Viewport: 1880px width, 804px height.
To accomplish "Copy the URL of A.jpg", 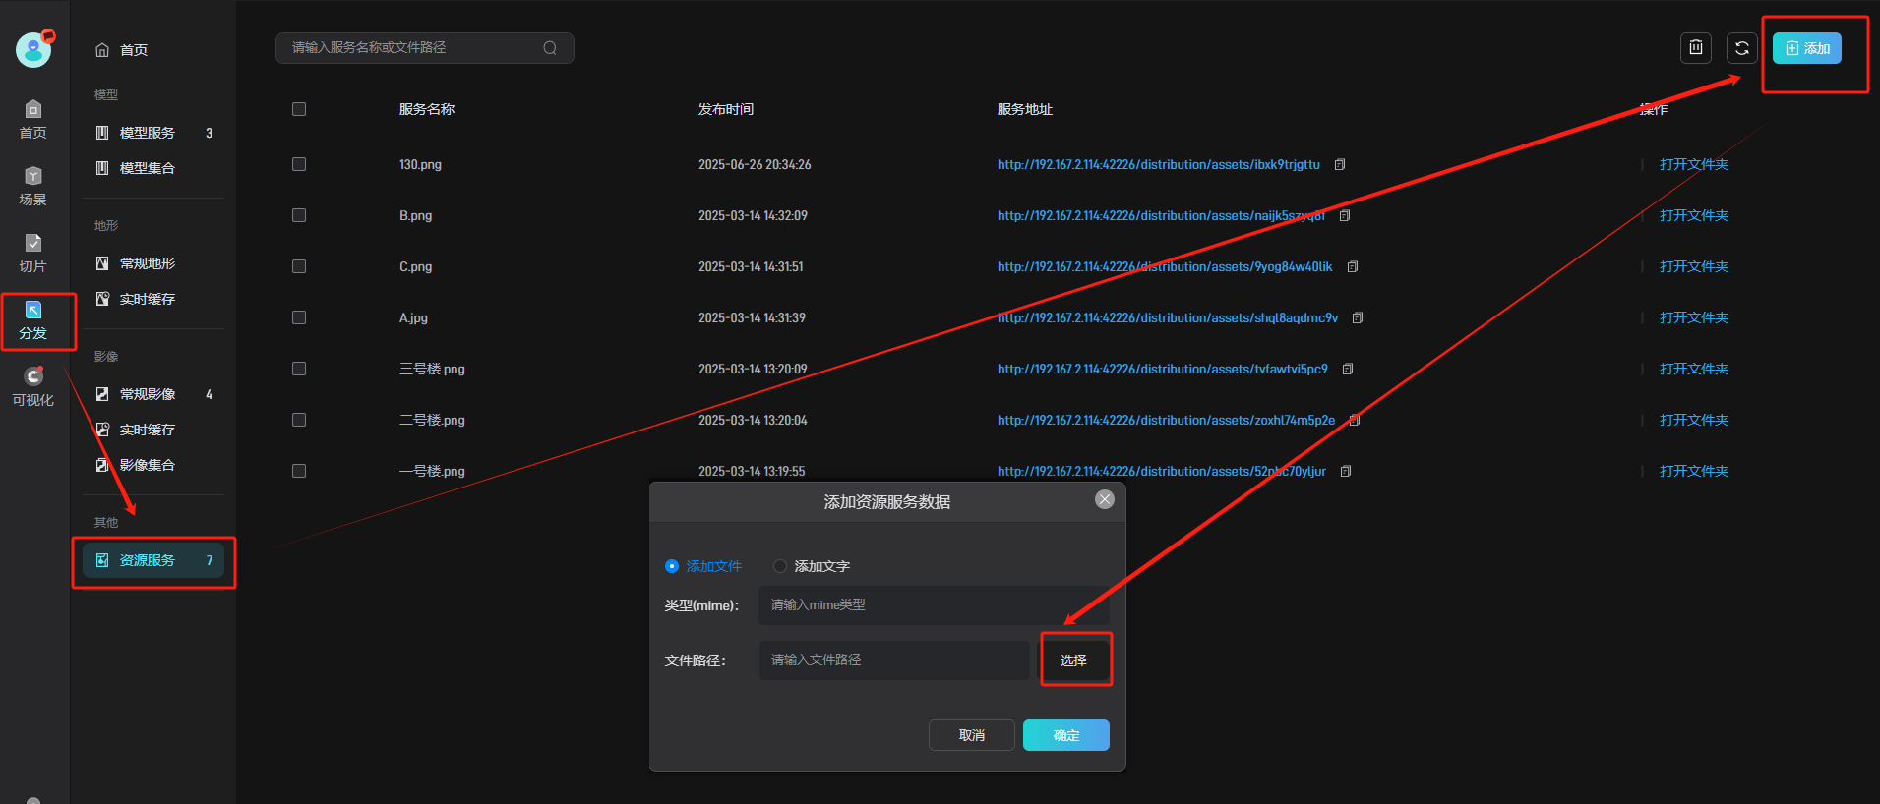I will (1358, 318).
